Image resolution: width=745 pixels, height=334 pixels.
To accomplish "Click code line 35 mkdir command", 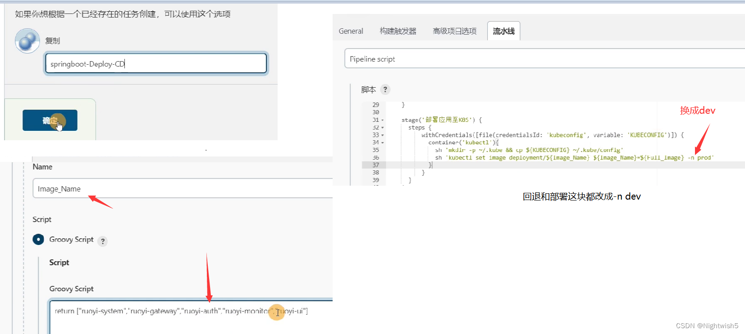I will 529,150.
